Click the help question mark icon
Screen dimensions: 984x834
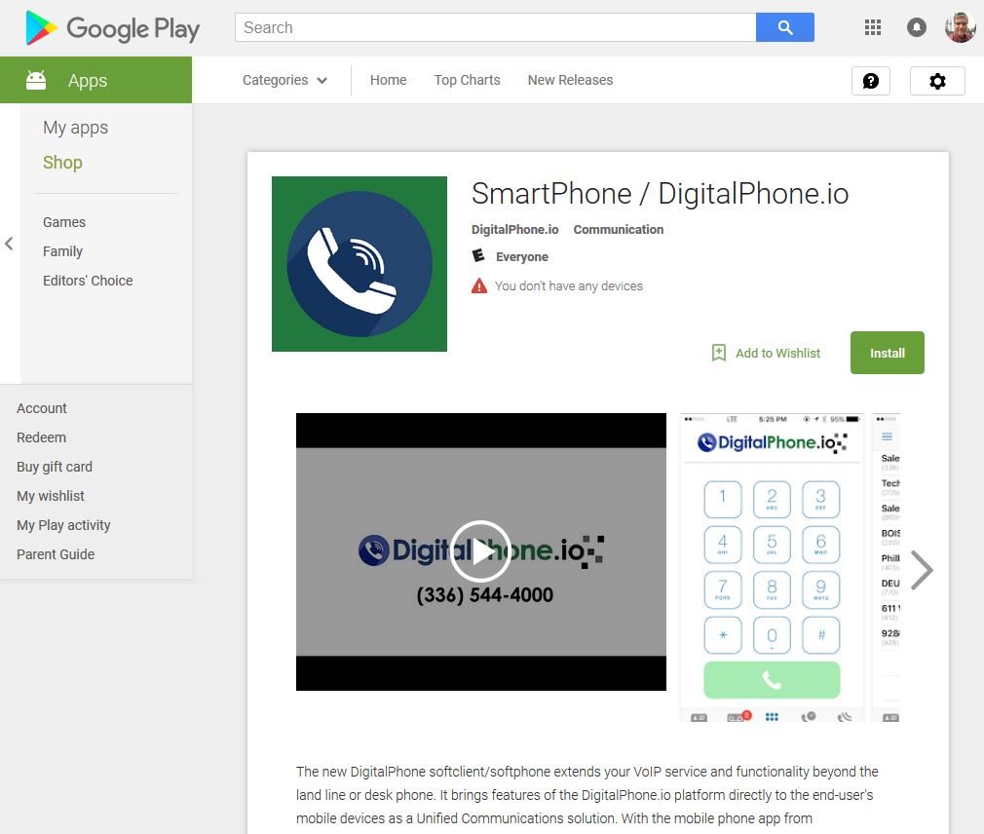(x=870, y=81)
